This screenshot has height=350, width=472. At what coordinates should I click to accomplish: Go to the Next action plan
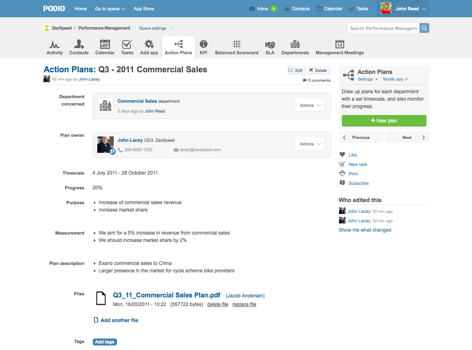(x=407, y=137)
